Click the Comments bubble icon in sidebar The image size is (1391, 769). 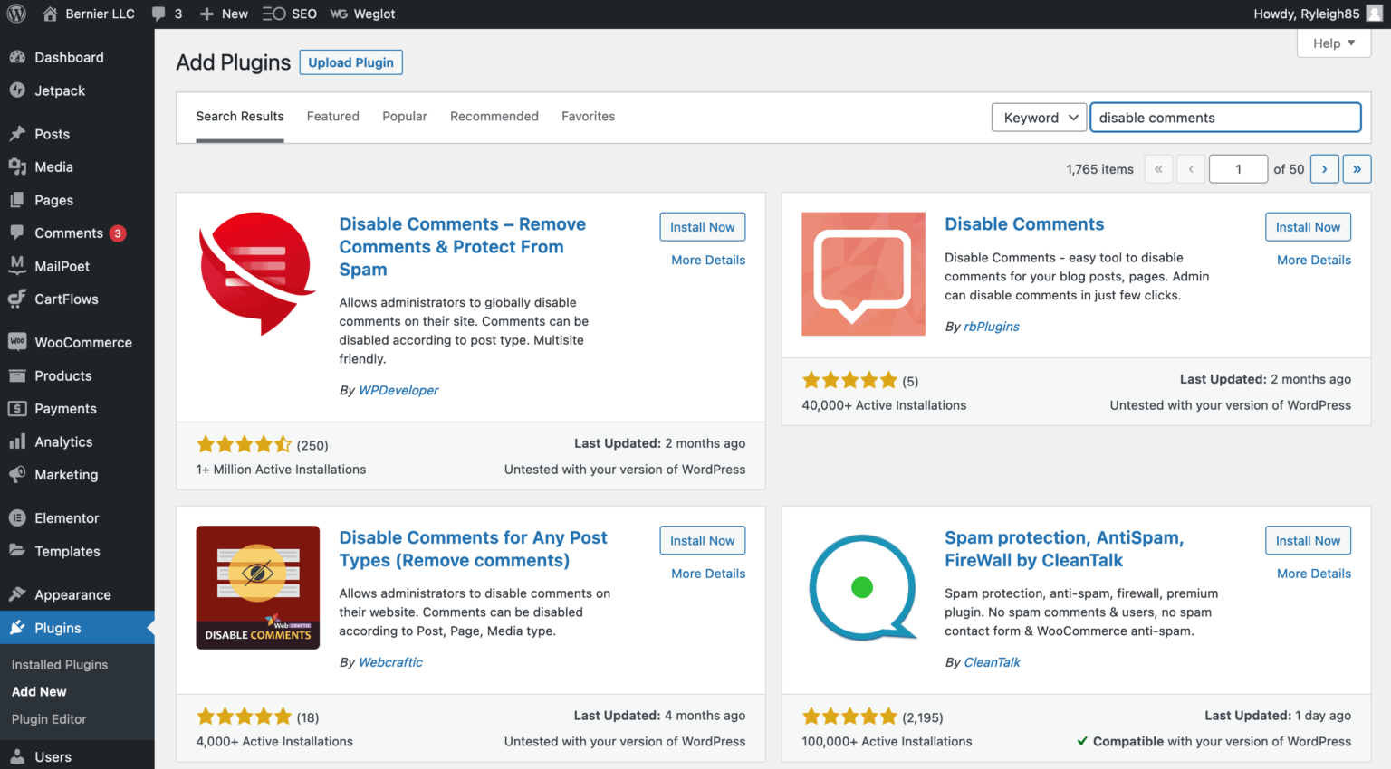[x=17, y=233]
